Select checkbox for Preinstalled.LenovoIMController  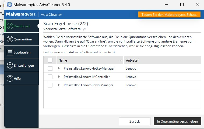pyautogui.click(x=50, y=77)
